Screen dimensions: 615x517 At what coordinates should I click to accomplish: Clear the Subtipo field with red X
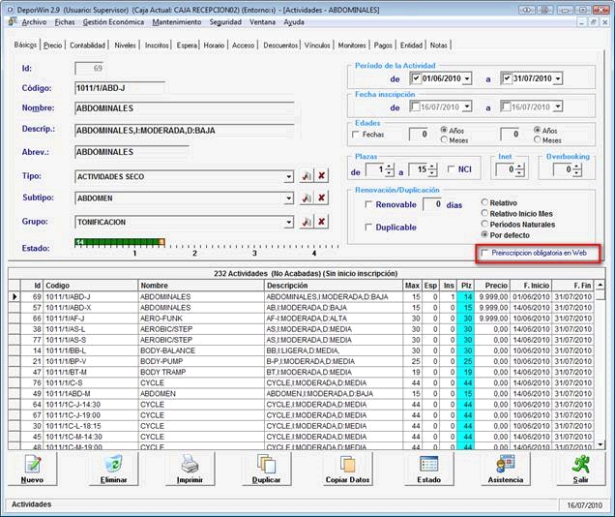[322, 198]
